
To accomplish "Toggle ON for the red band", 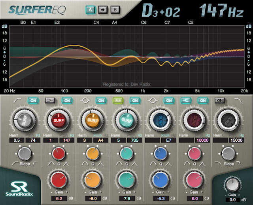I will pyautogui.click(x=67, y=101).
